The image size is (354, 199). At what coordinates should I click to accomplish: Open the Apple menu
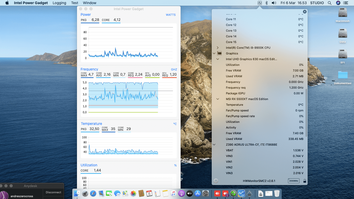(x=7, y=3)
